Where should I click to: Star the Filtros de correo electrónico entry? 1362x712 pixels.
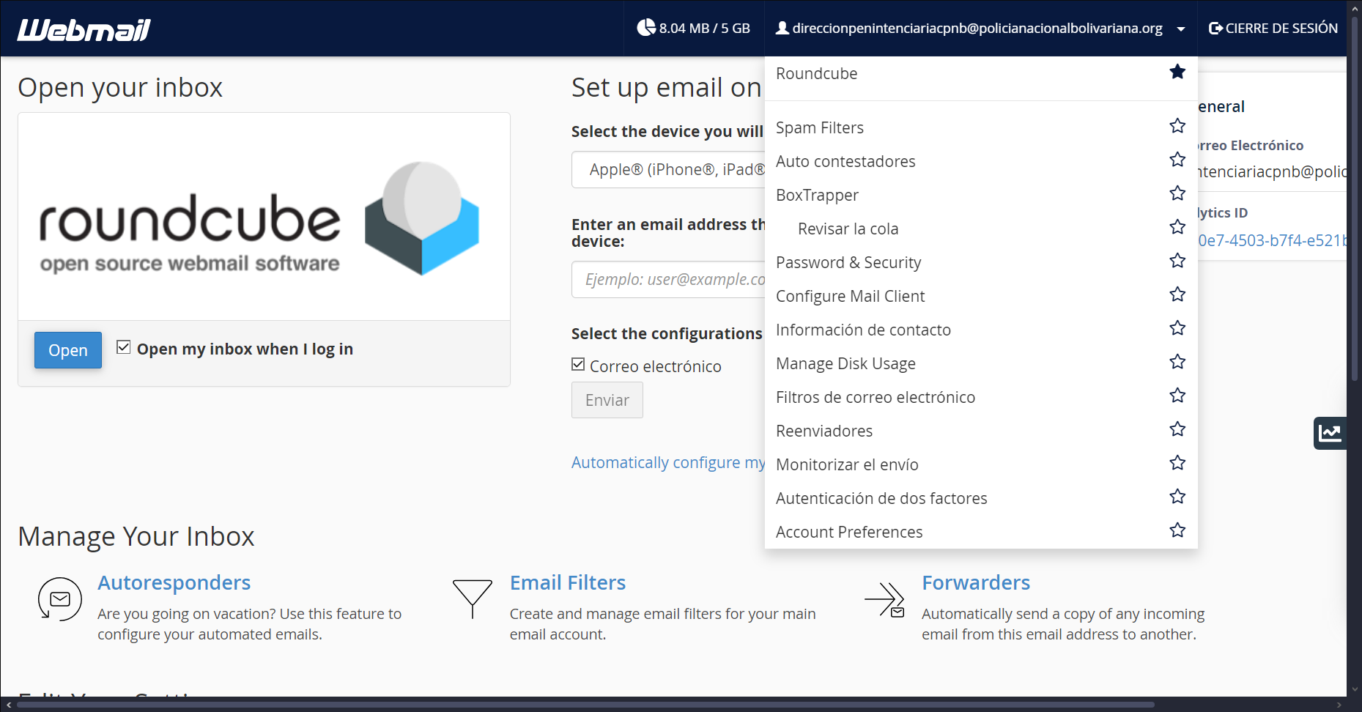coord(1177,396)
